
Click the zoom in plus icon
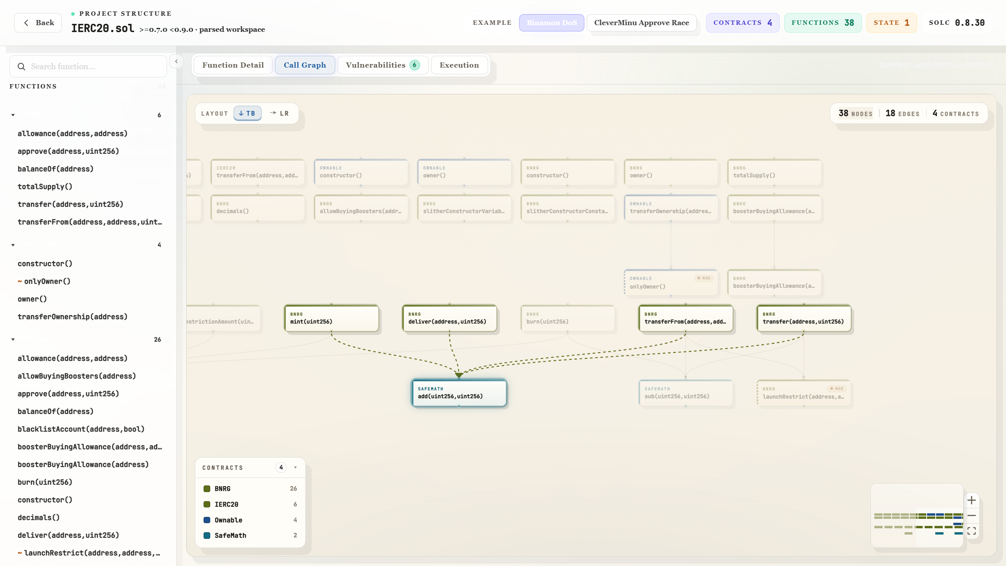pos(971,500)
